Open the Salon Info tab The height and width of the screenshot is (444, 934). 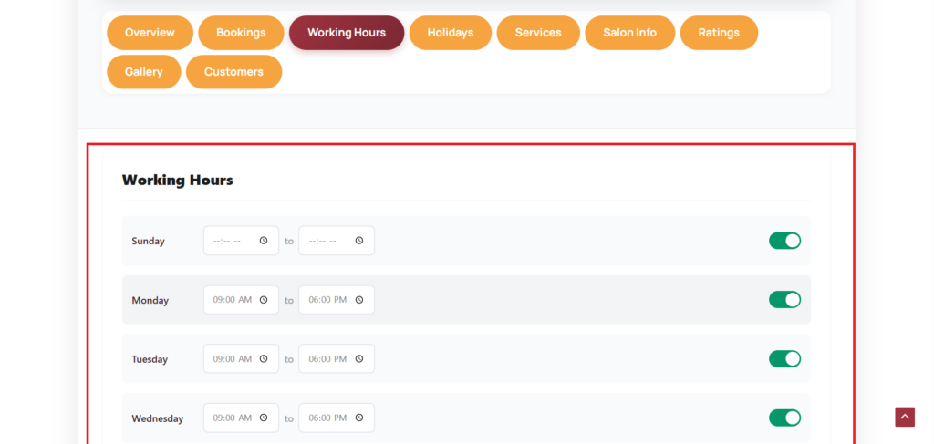(629, 33)
